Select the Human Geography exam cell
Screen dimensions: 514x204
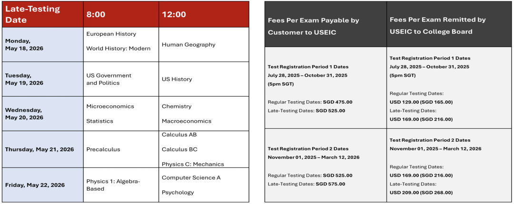204,45
